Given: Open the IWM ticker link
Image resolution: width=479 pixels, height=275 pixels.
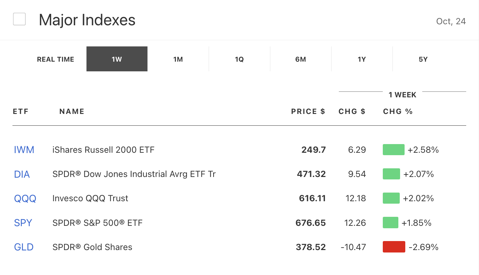Looking at the screenshot, I should point(24,150).
